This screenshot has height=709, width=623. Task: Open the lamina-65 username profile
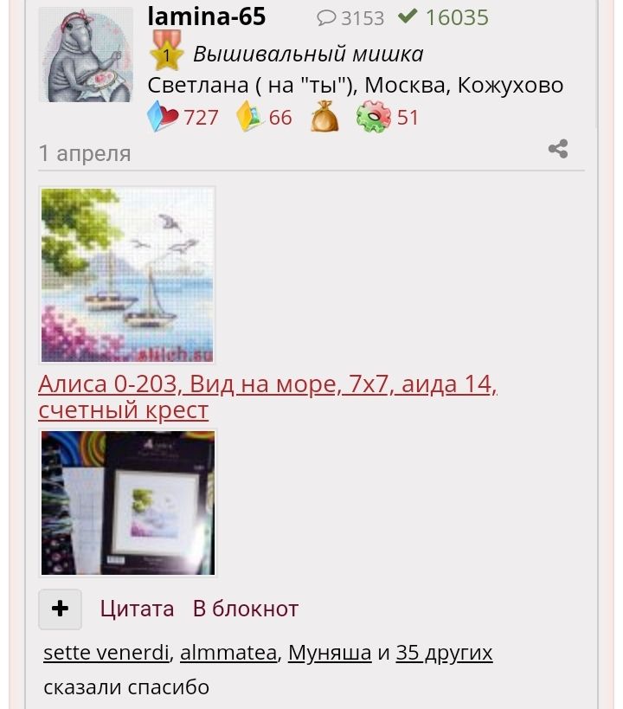pos(207,16)
